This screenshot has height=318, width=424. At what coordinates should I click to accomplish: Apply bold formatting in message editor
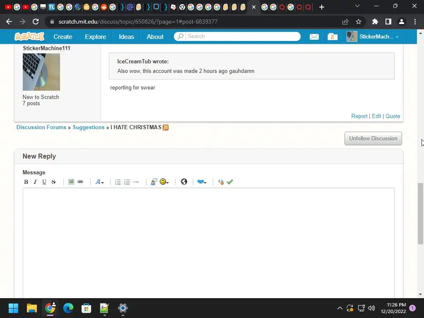pos(26,182)
